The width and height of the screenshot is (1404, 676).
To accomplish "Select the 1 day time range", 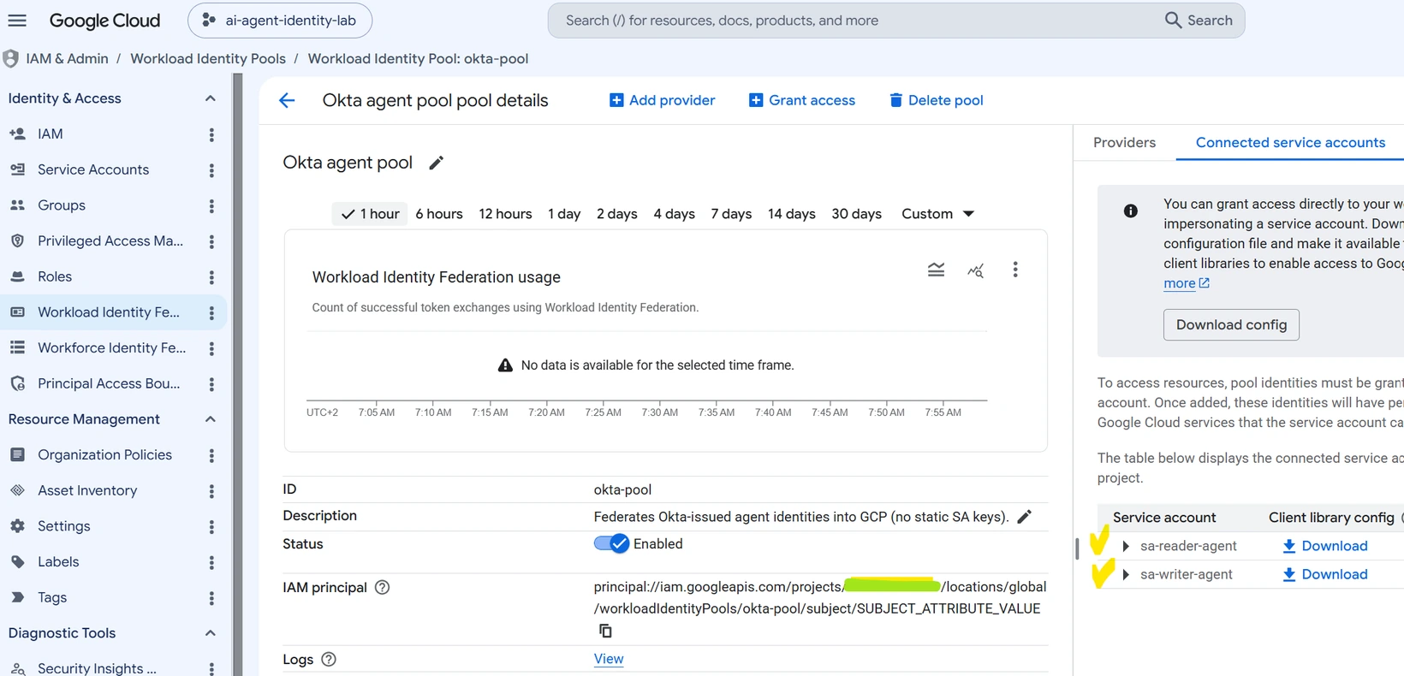I will pos(564,214).
